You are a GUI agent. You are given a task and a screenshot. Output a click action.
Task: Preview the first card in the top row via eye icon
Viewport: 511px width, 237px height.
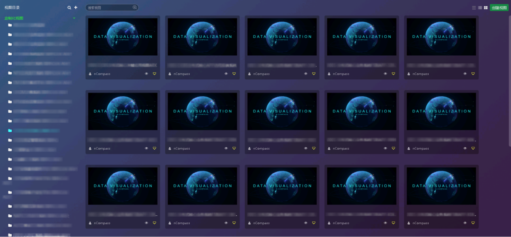click(146, 74)
